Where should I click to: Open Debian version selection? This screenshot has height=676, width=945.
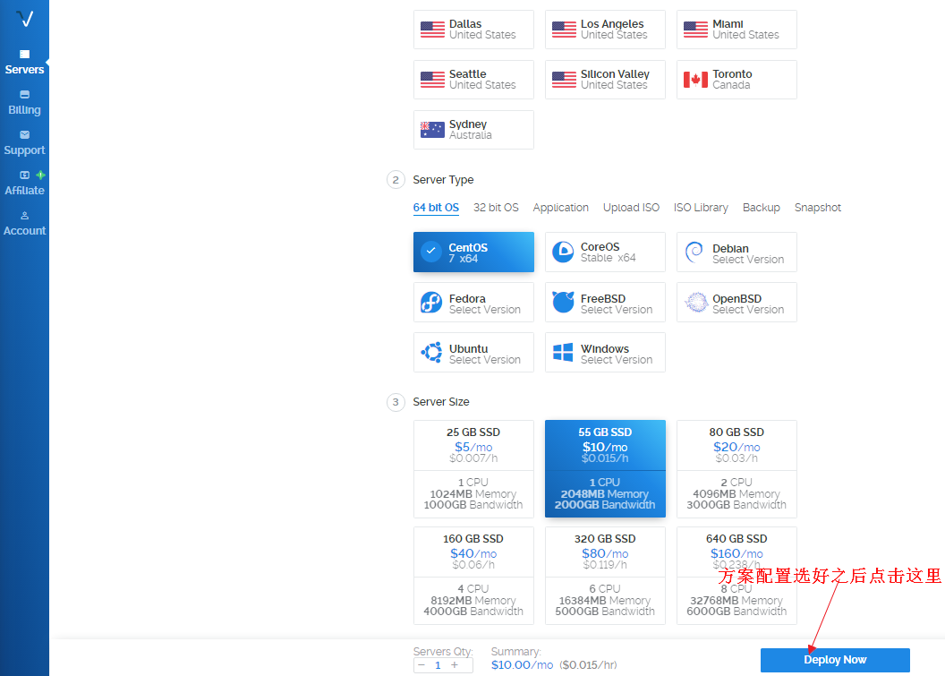pos(736,252)
